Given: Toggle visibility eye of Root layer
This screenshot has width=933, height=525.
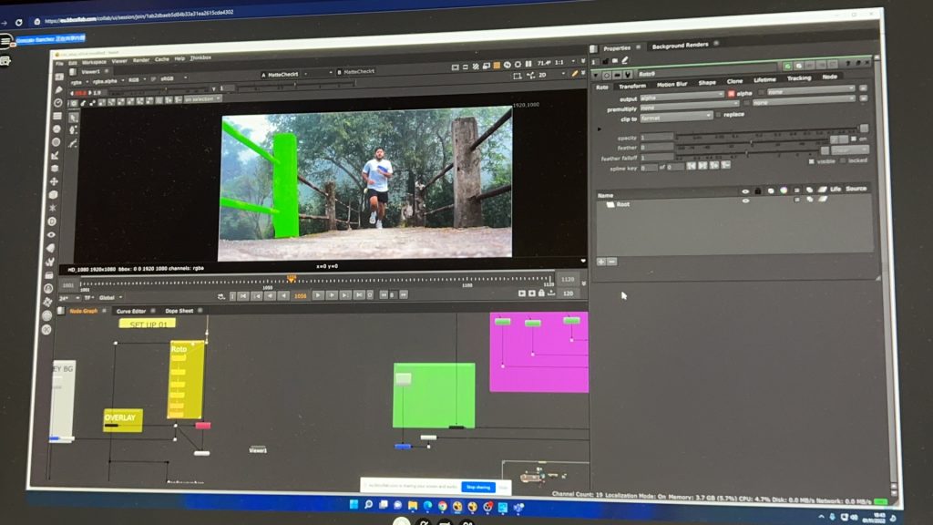Looking at the screenshot, I should click(x=745, y=201).
